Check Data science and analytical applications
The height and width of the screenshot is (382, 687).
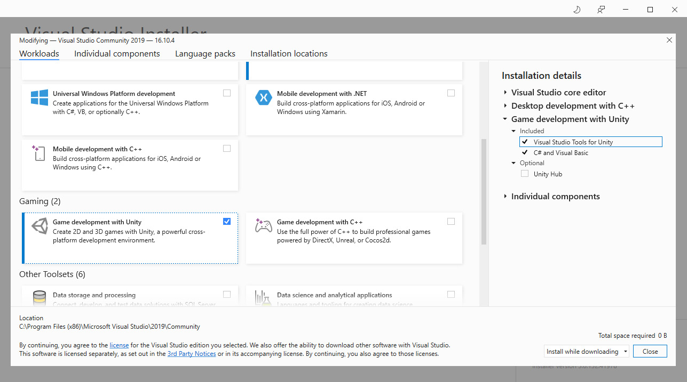[x=451, y=294]
